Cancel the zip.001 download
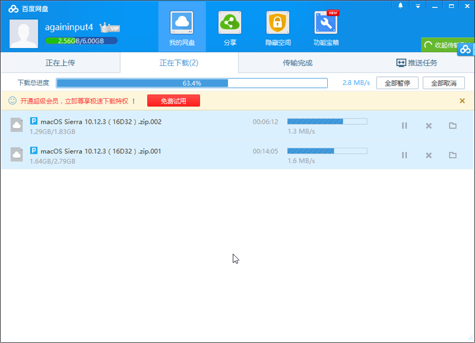This screenshot has height=343, width=475. [428, 155]
